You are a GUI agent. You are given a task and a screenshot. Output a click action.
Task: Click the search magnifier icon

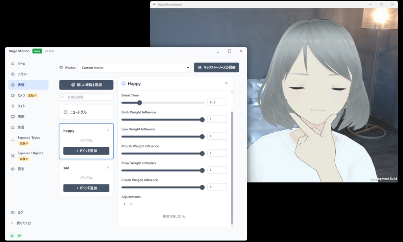(63, 97)
